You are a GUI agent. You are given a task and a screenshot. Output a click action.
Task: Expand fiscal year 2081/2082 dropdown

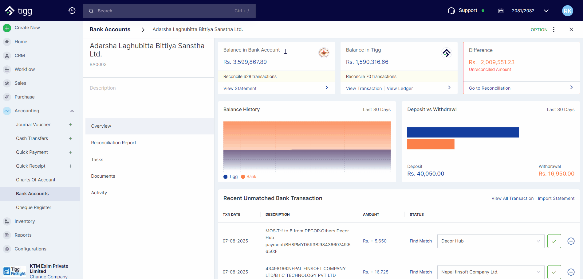[546, 11]
